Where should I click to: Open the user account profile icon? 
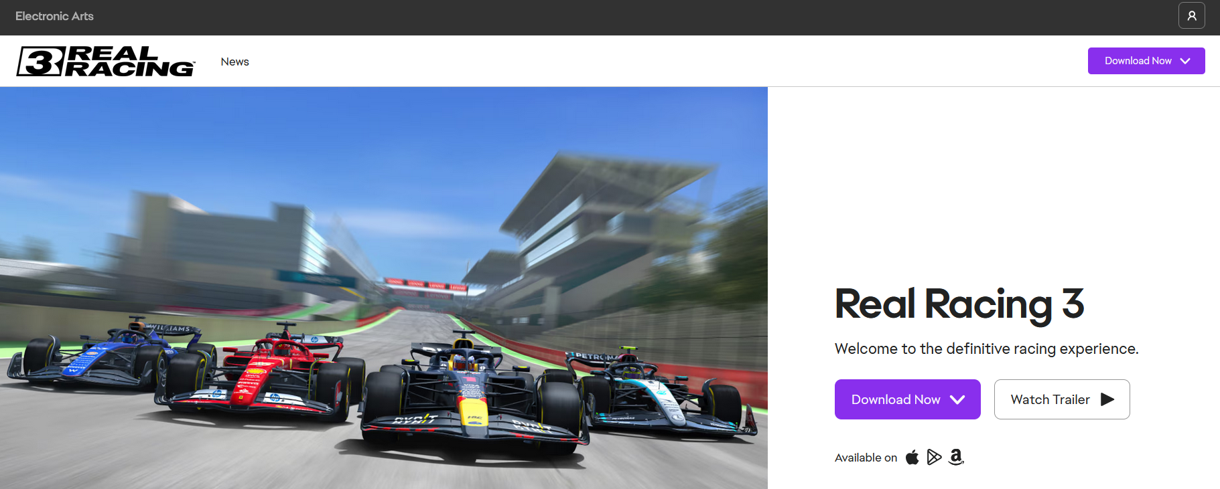pyautogui.click(x=1191, y=15)
